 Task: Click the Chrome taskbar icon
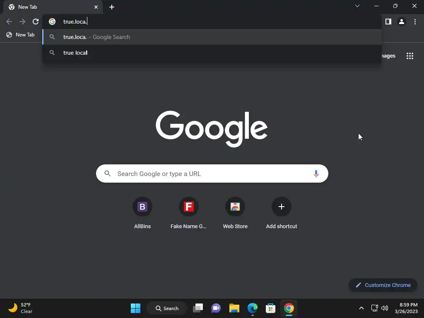click(289, 308)
